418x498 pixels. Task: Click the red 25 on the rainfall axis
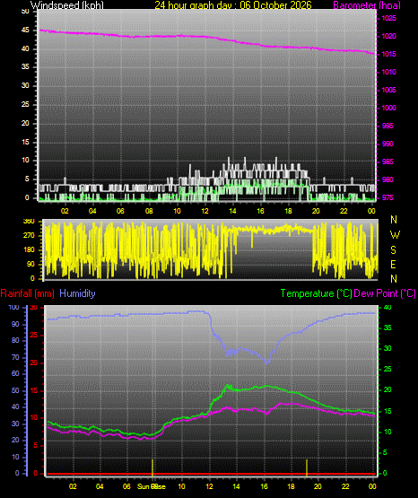[x=34, y=335]
